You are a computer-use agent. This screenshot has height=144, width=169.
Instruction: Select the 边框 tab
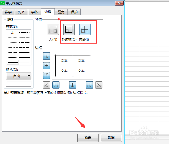[x=48, y=12]
